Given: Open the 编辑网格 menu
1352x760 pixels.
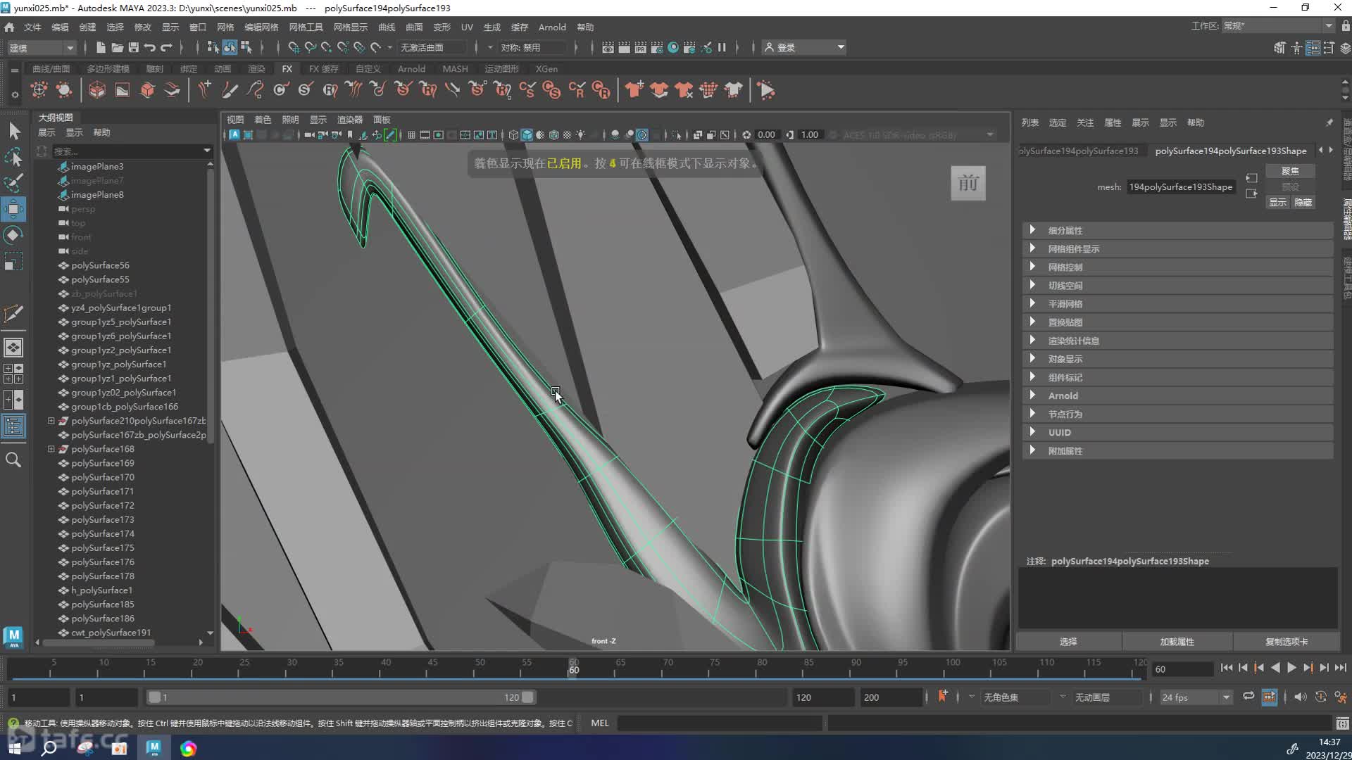Looking at the screenshot, I should point(261,27).
